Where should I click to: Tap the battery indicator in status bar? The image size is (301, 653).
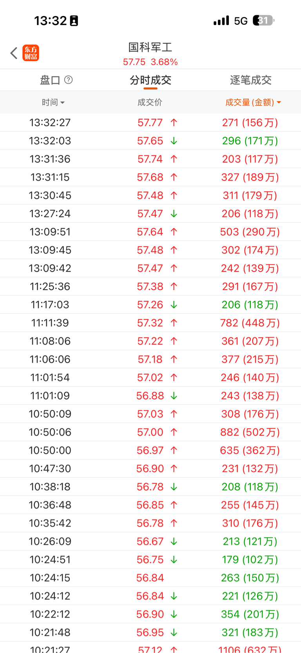pos(263,20)
